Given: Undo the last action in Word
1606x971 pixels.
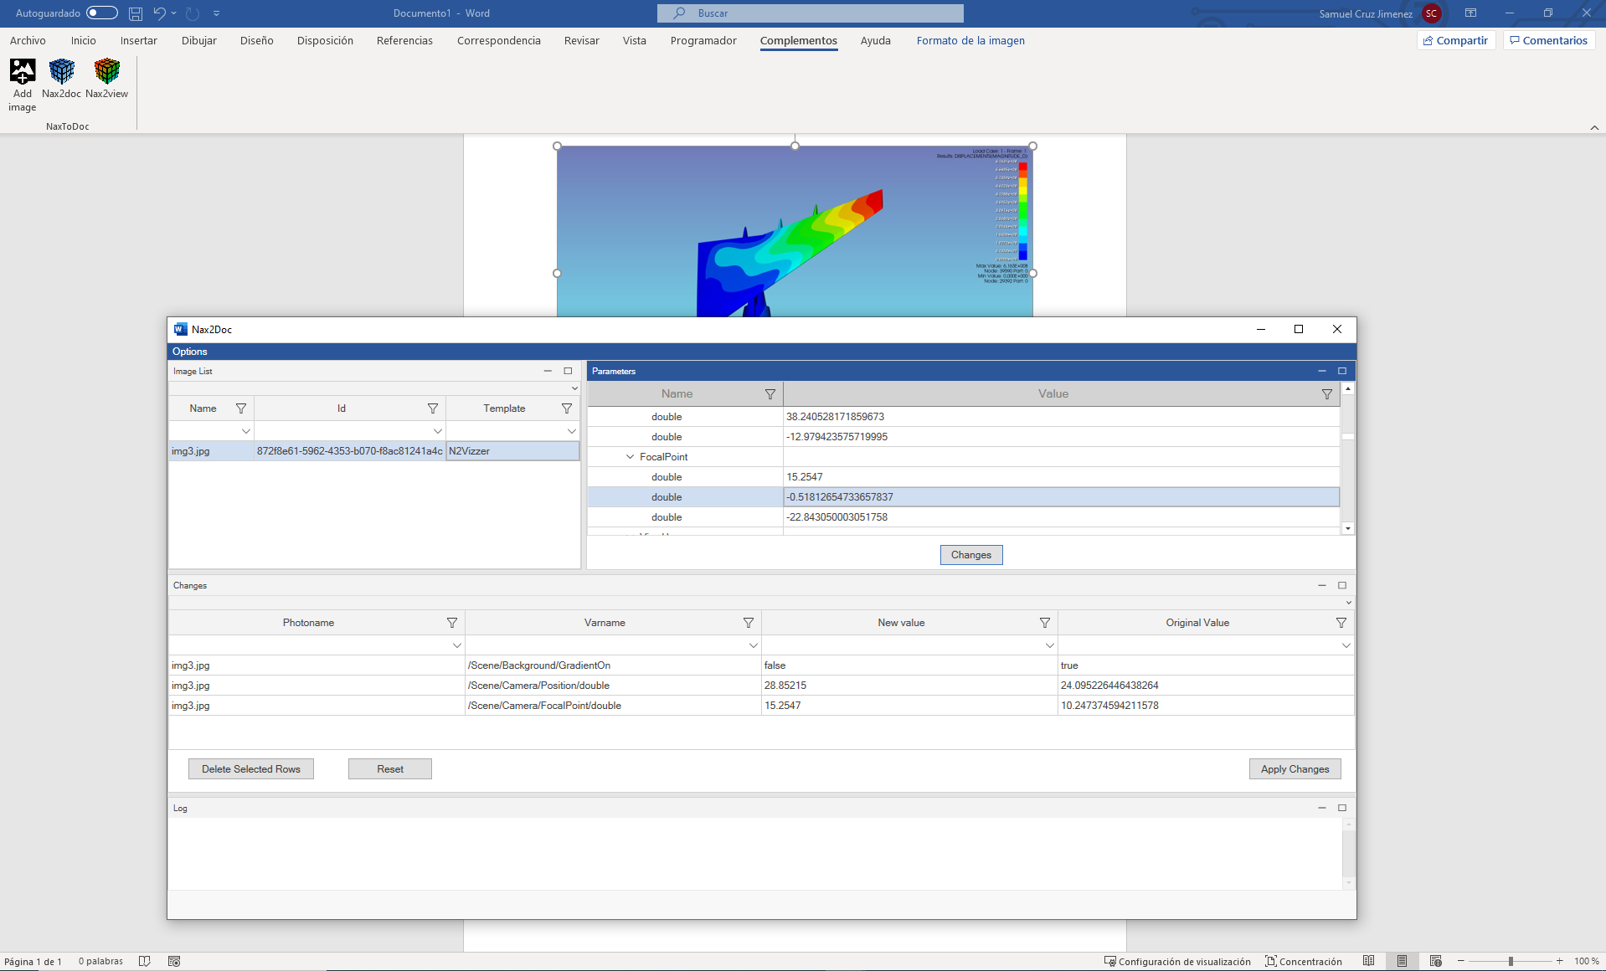Looking at the screenshot, I should point(159,13).
